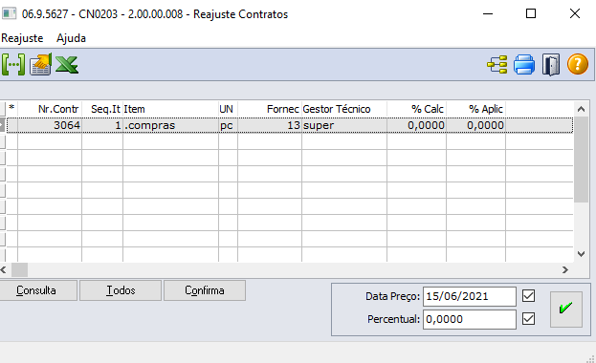Click into the Percentual value field
The height and width of the screenshot is (363, 596).
pos(470,319)
